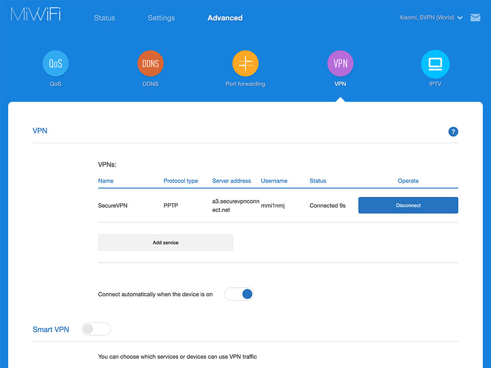Click the Protocol type column header
Screen dimensions: 491x368
[x=181, y=181]
